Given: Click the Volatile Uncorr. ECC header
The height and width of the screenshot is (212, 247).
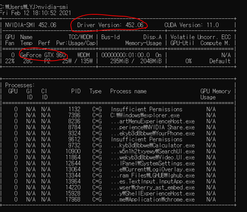Looking at the screenshot, I should (200, 37).
